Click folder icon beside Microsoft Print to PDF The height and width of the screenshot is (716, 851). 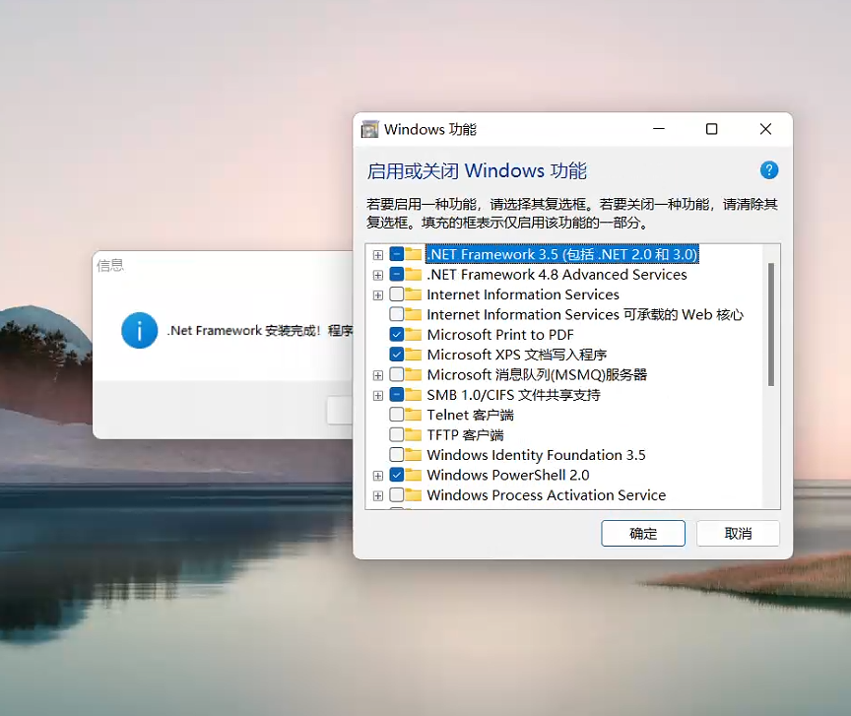coord(413,335)
